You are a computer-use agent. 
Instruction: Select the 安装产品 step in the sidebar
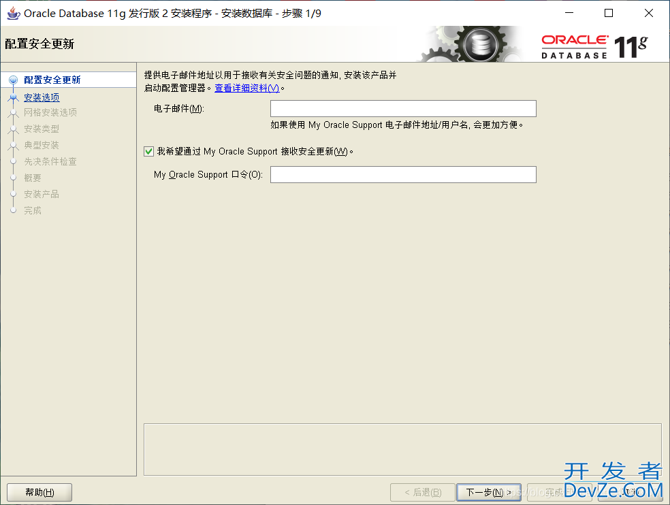click(x=42, y=194)
